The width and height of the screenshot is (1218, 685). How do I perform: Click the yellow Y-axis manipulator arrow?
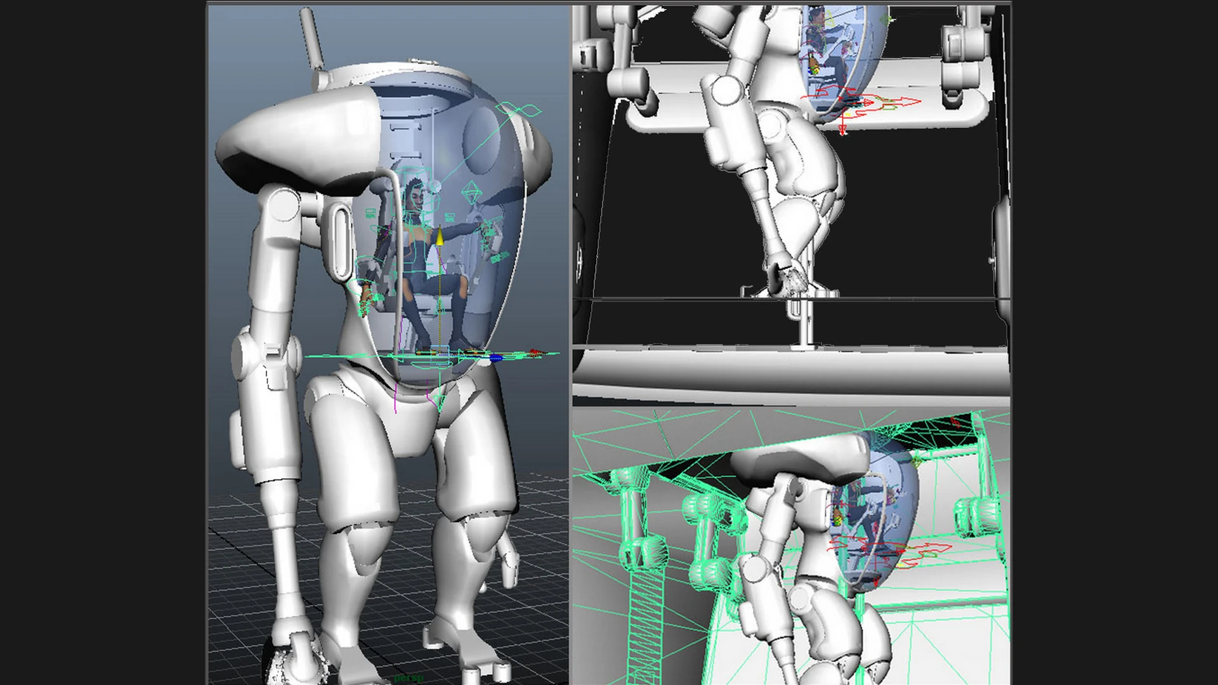click(439, 237)
